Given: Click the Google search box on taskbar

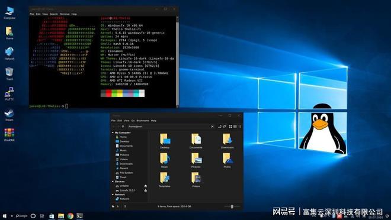Looking at the screenshot, I should coord(21,216).
